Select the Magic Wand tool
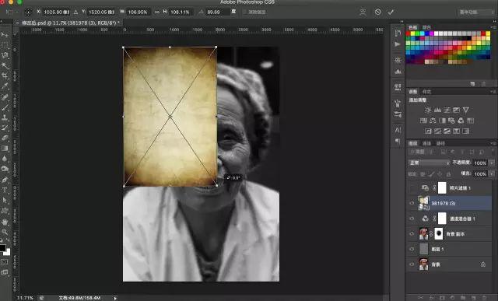Screen dimensions: 498x301 coord(5,66)
